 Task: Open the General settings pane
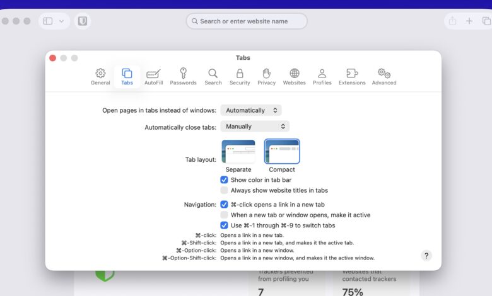100,77
